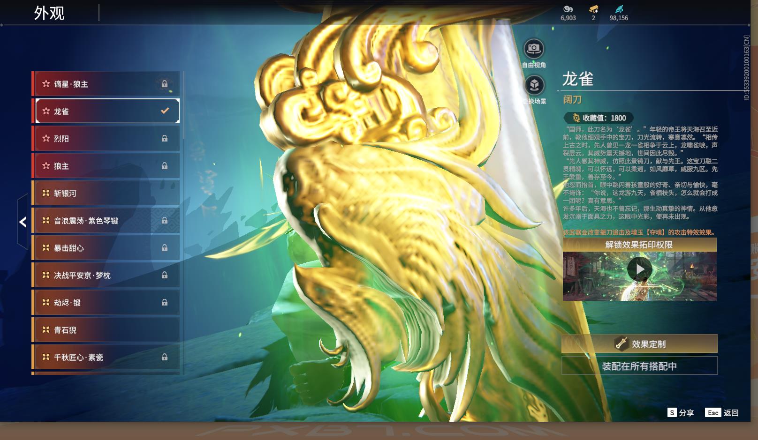
Task: Click the gold ticket currency icon
Action: pos(593,9)
